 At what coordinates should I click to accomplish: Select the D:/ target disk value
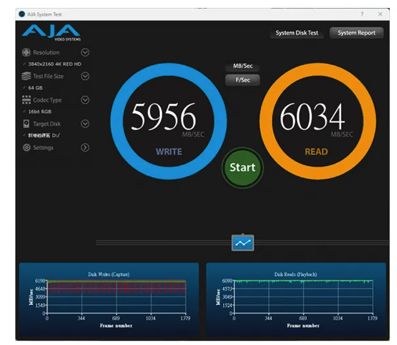coord(44,135)
